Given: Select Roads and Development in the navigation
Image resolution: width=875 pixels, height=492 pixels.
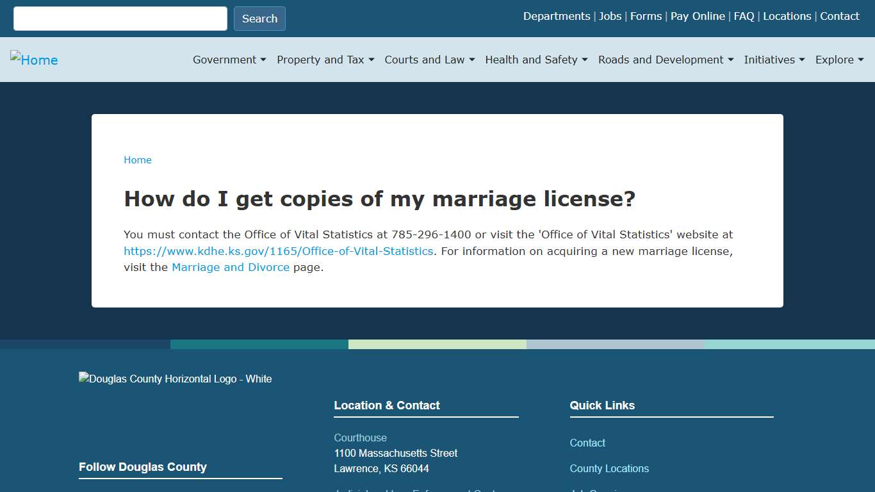Looking at the screenshot, I should (x=665, y=60).
